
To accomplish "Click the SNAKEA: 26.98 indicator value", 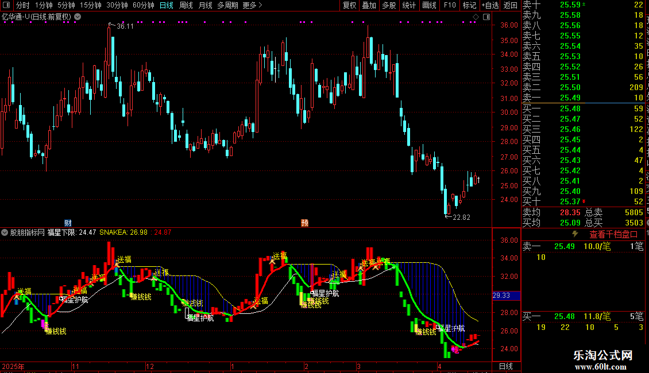I will coord(123,232).
